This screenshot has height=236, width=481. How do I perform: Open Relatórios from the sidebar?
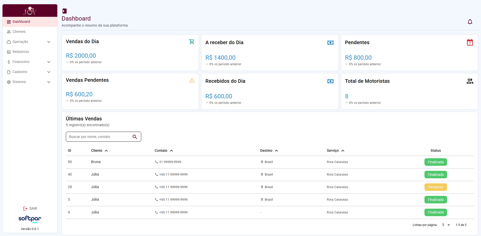30,52
